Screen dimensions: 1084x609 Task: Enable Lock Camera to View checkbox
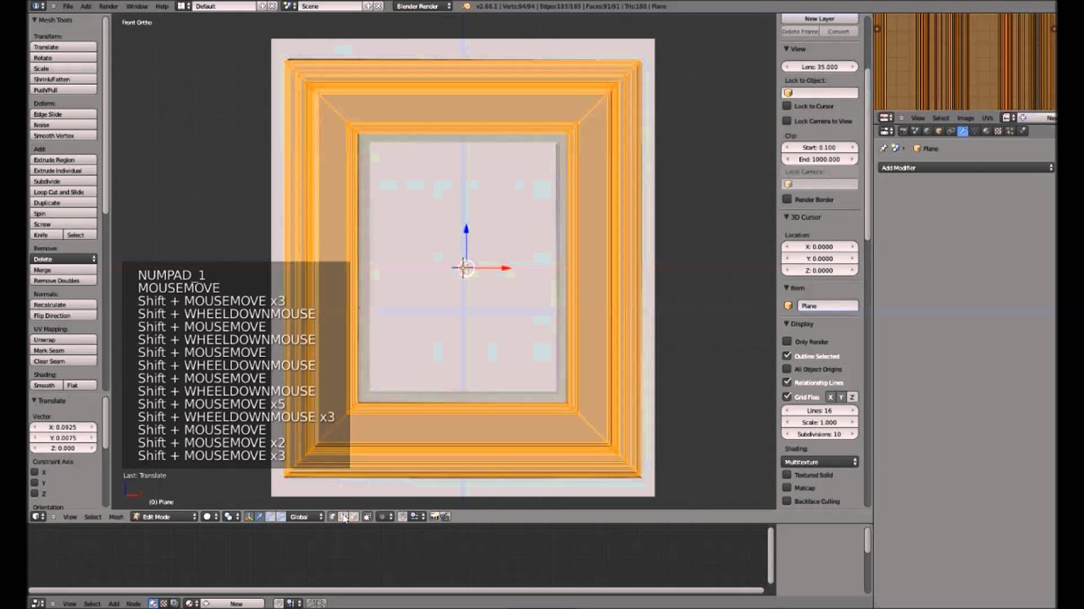click(787, 121)
